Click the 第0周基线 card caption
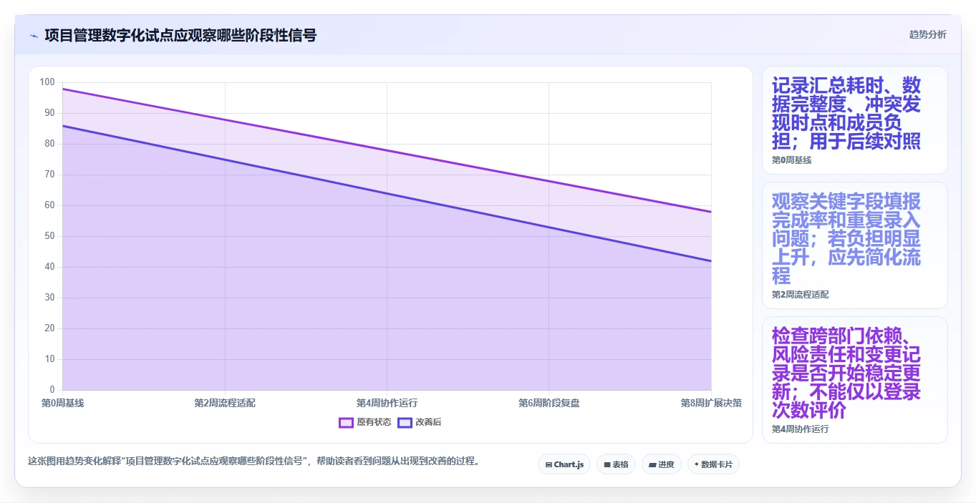This screenshot has height=503, width=976. point(791,160)
